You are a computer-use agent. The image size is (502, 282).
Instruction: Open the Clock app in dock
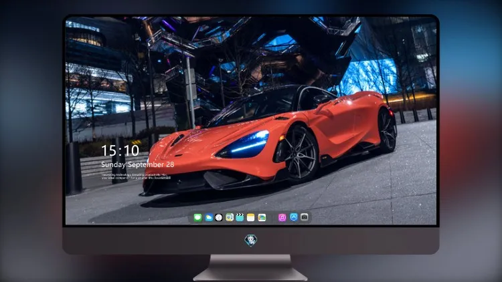[x=219, y=218]
